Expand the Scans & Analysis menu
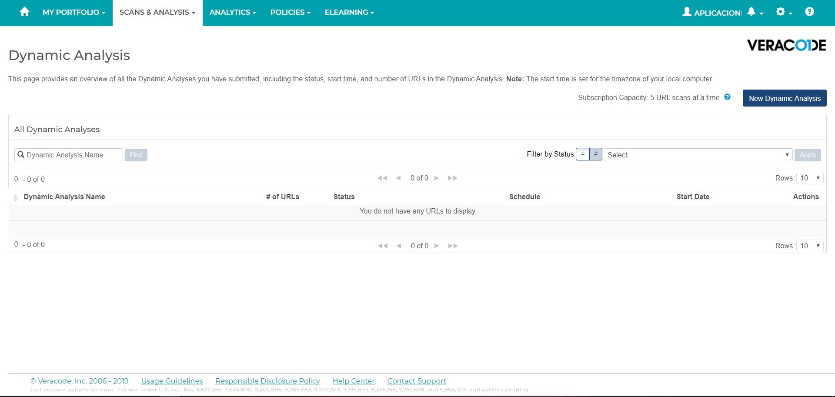This screenshot has height=397, width=835. (x=157, y=13)
